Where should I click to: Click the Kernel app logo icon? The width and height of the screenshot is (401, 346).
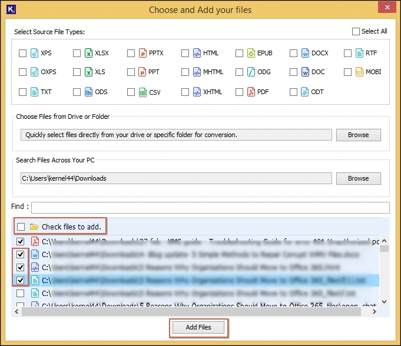[11, 9]
